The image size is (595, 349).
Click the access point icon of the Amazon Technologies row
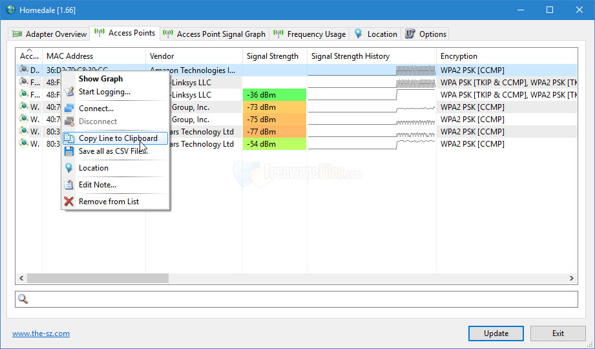point(24,70)
